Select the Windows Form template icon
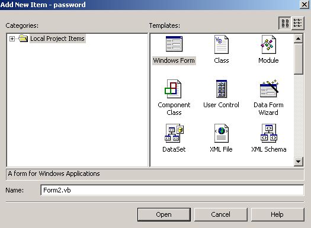Viewport: 311px width, 228px height. 174,44
